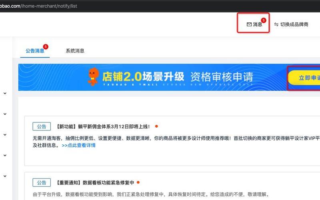Switch to brand mode via 切换成品牌商 text

tap(294, 24)
